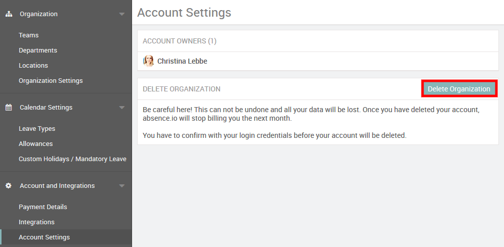The height and width of the screenshot is (247, 504).
Task: Go to Payment Details
Action: (43, 207)
